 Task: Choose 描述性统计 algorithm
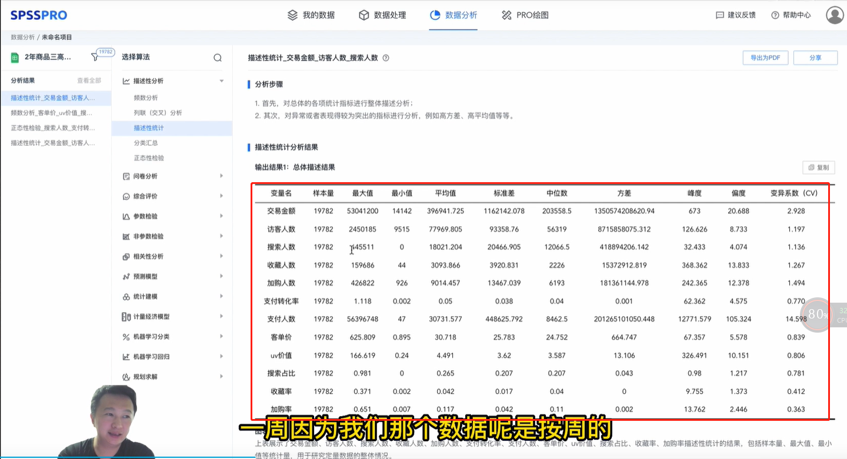tap(172, 128)
